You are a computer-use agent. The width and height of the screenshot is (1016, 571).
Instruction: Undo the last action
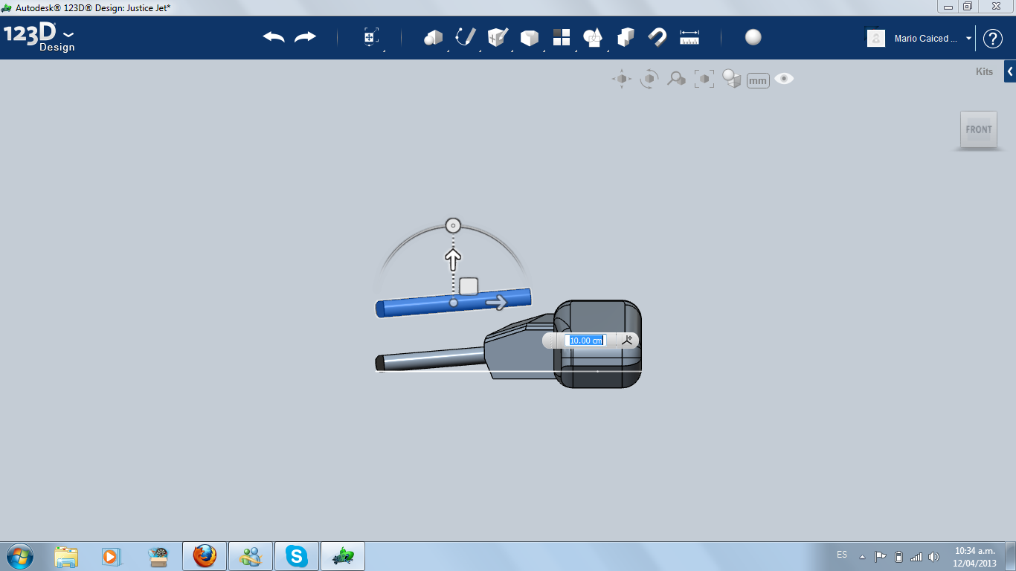[274, 37]
